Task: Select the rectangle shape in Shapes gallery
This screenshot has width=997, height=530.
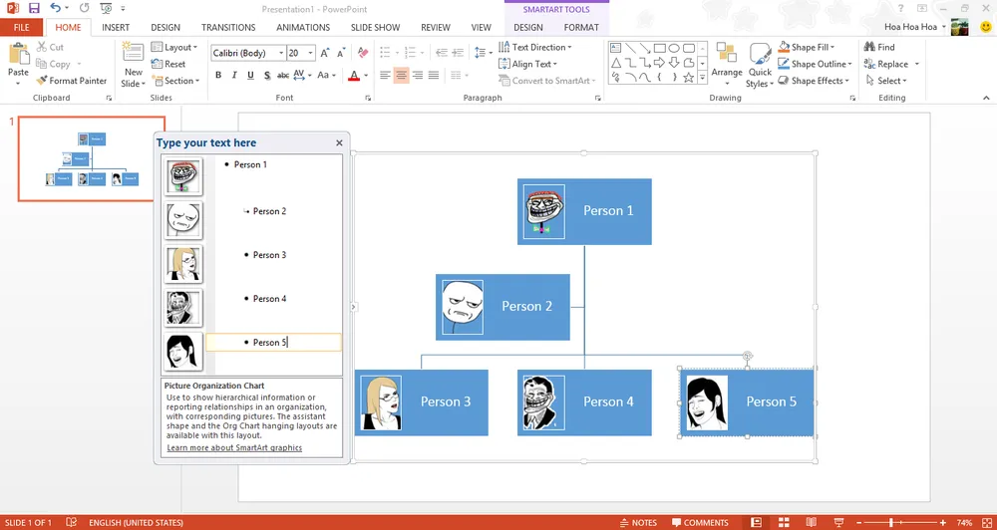Action: tap(659, 48)
